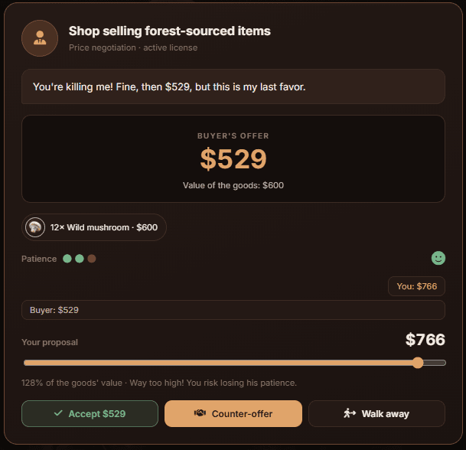Viewport: 466px width, 450px height.
Task: Click the merchant avatar icon
Action: [x=40, y=38]
